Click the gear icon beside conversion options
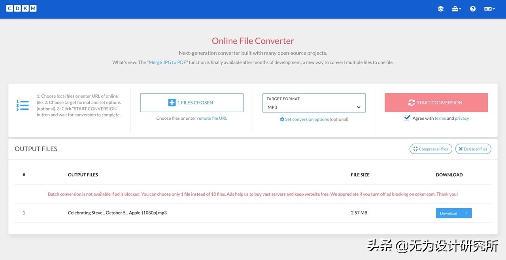The height and width of the screenshot is (260, 506). click(x=282, y=119)
